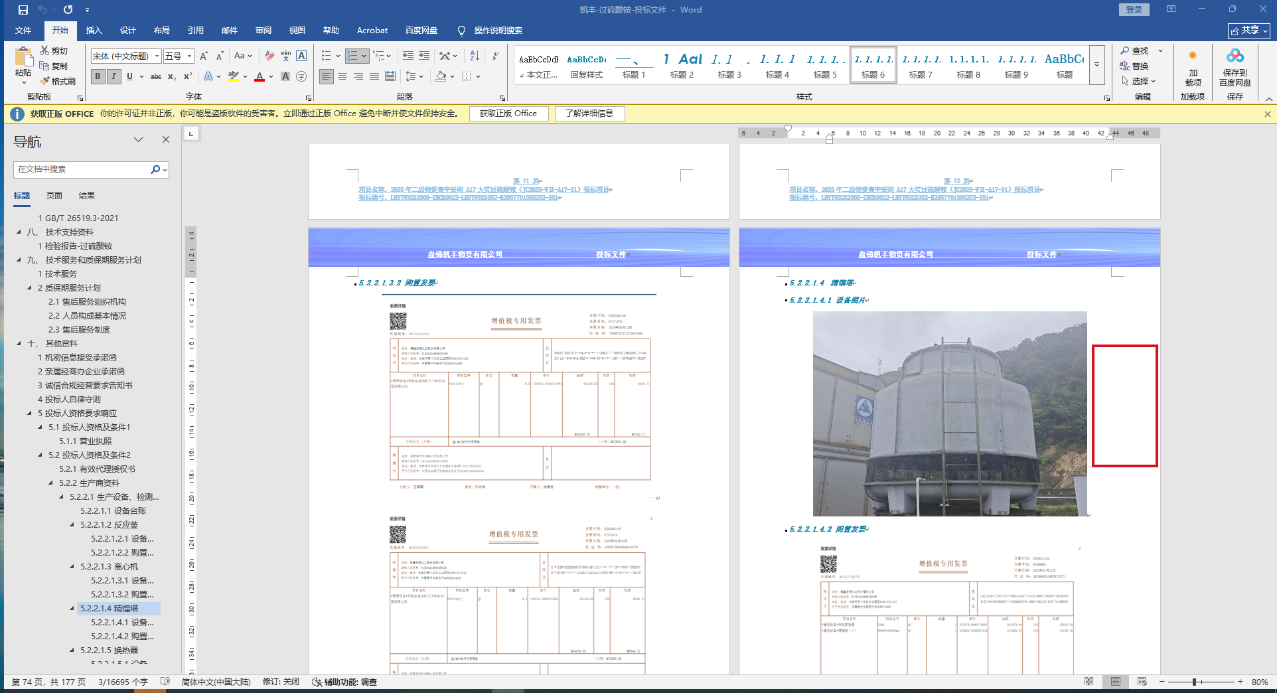Switch to the 审阅 ribbon tab
The width and height of the screenshot is (1277, 693).
263,31
